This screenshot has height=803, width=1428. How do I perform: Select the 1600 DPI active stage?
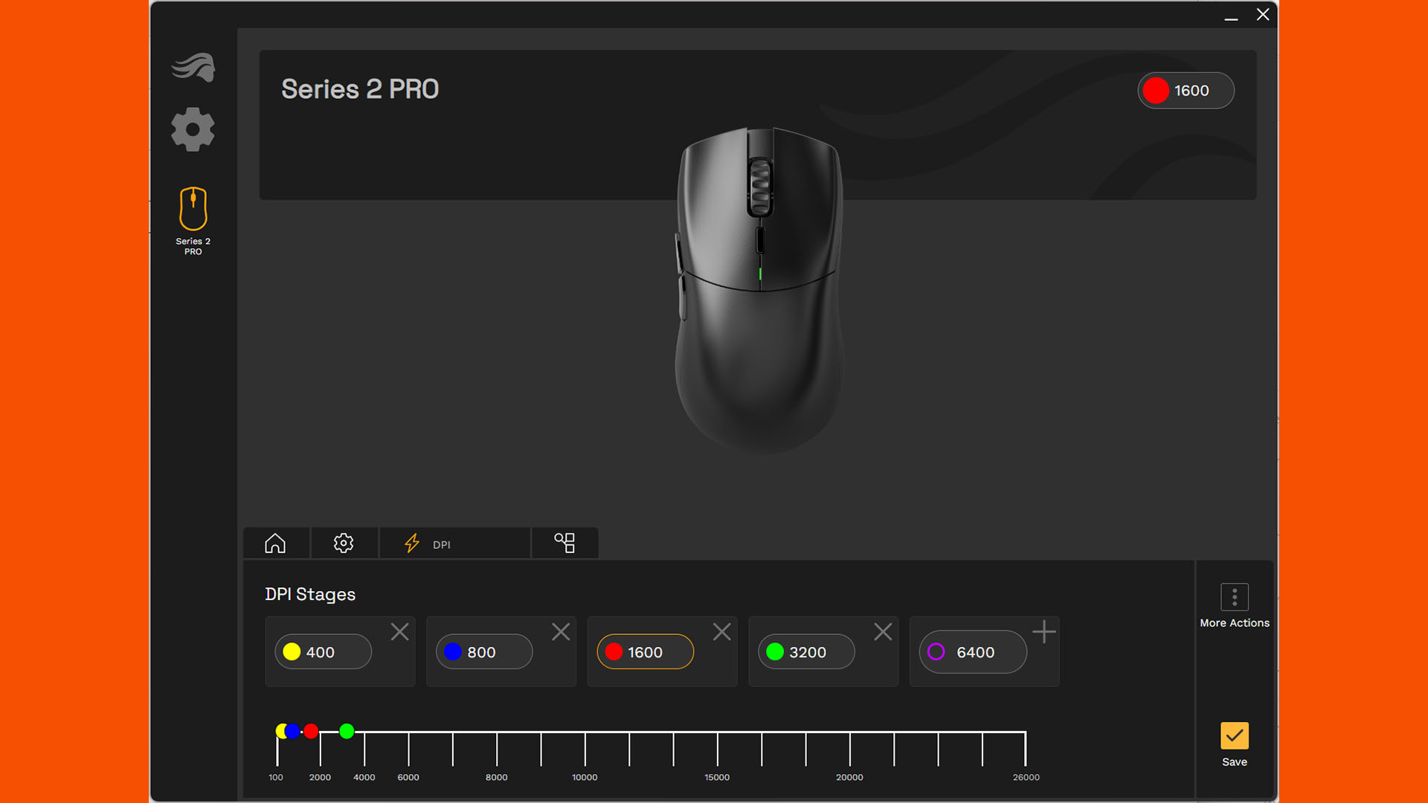[646, 651]
